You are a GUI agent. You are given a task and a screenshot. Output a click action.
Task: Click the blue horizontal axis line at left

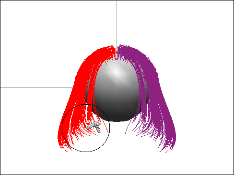36,87
